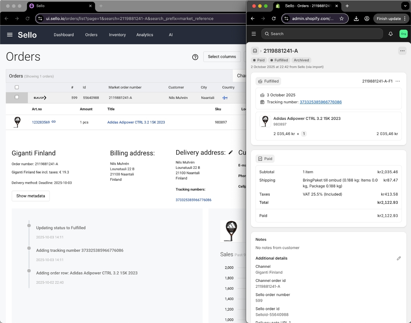Open art.no 123283569 link
411x323 pixels.
[x=41, y=122]
